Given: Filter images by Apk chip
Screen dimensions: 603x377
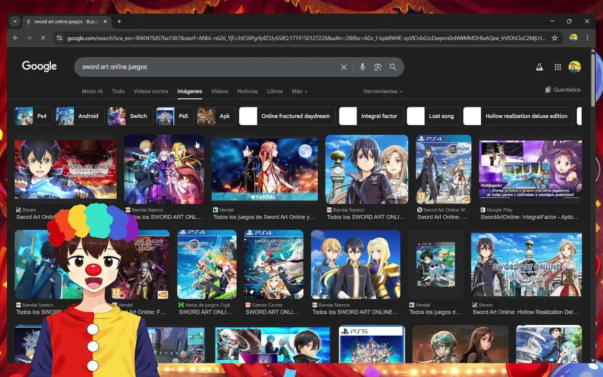Looking at the screenshot, I should pyautogui.click(x=216, y=116).
